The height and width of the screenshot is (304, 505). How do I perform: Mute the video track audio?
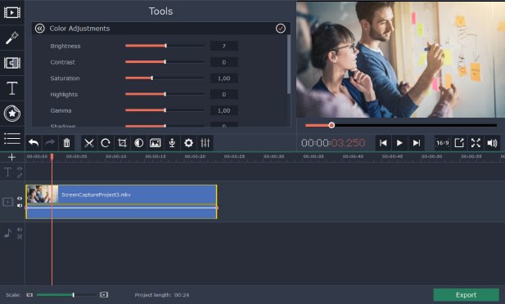pyautogui.click(x=20, y=206)
